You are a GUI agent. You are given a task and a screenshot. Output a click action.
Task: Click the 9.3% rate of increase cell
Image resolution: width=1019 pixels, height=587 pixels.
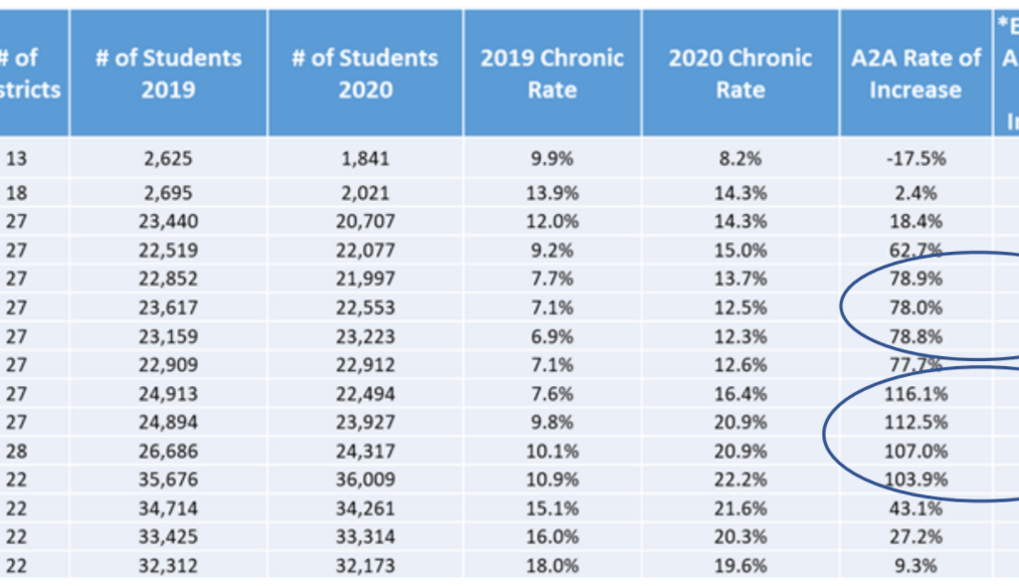[916, 566]
